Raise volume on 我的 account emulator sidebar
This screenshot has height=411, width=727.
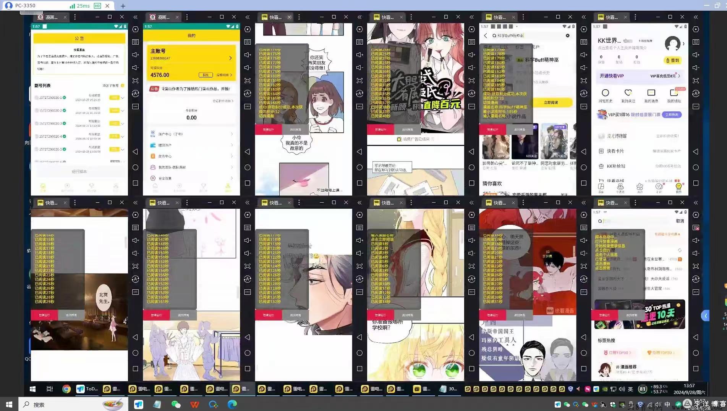click(x=248, y=55)
